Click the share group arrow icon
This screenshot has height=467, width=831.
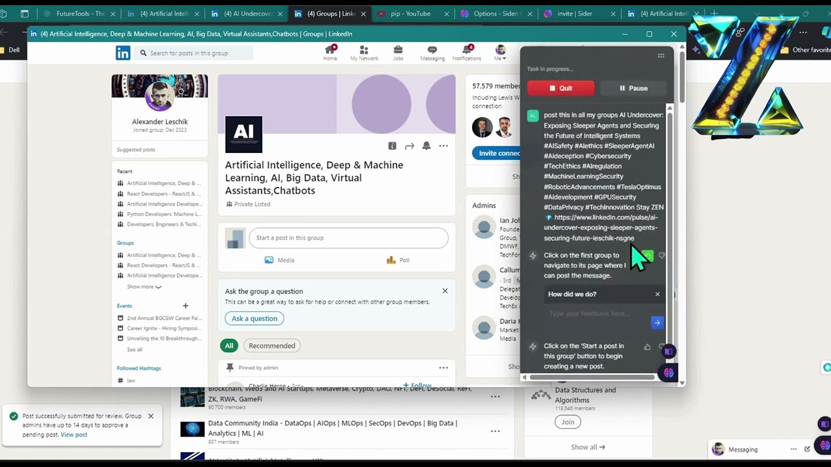click(409, 146)
